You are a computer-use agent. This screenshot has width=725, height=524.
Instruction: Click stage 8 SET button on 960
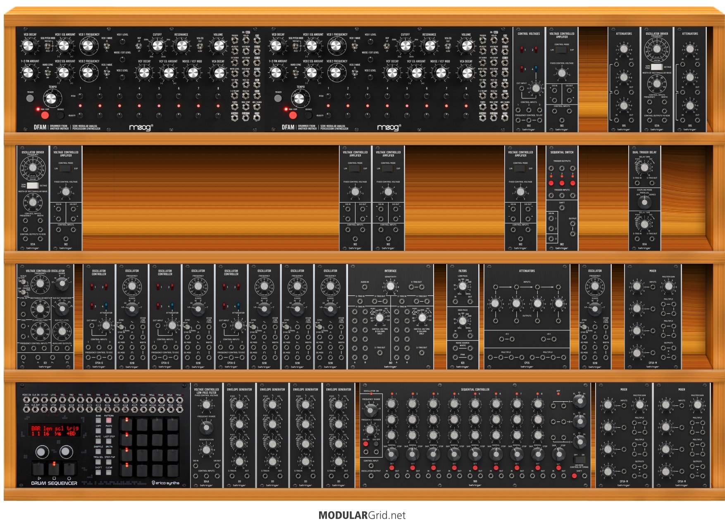click(x=538, y=468)
